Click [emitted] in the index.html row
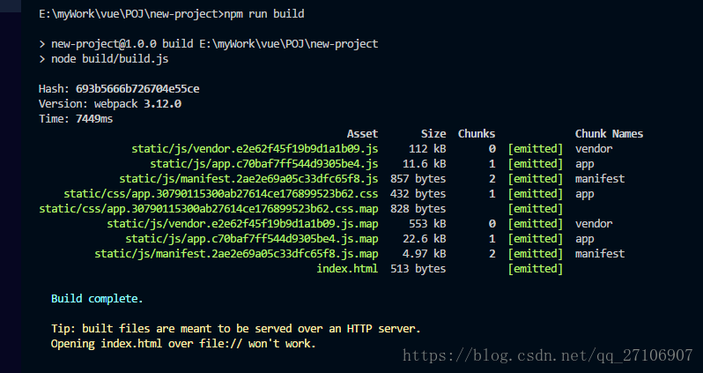The height and width of the screenshot is (373, 703). click(x=536, y=269)
